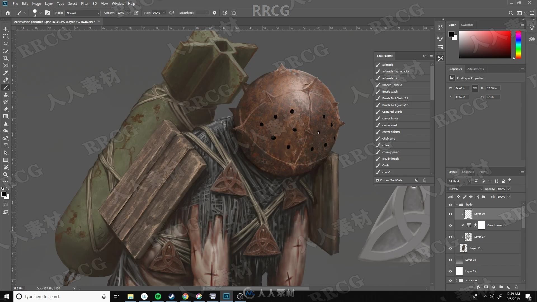Select chunky paint preset
This screenshot has height=302, width=537.
pyautogui.click(x=402, y=152)
